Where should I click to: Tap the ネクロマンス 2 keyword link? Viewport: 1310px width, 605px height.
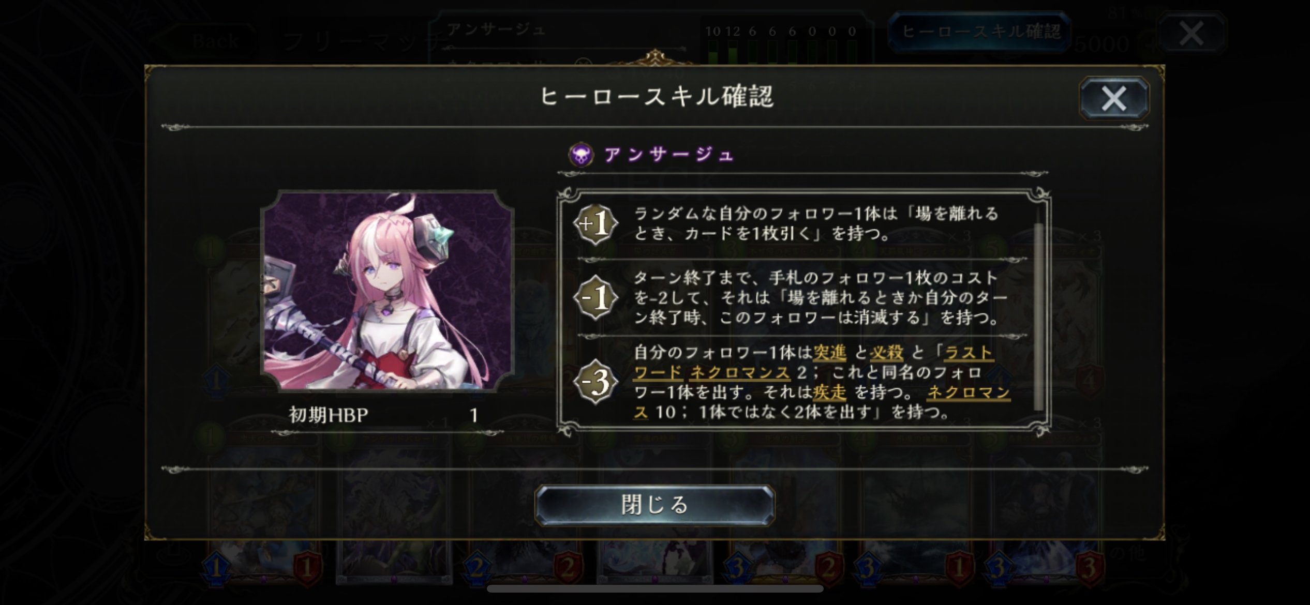point(747,372)
